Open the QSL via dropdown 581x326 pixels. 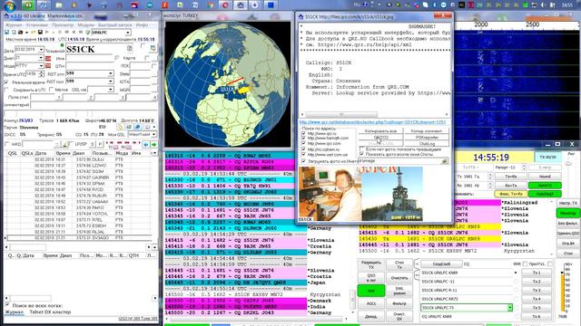(111, 90)
